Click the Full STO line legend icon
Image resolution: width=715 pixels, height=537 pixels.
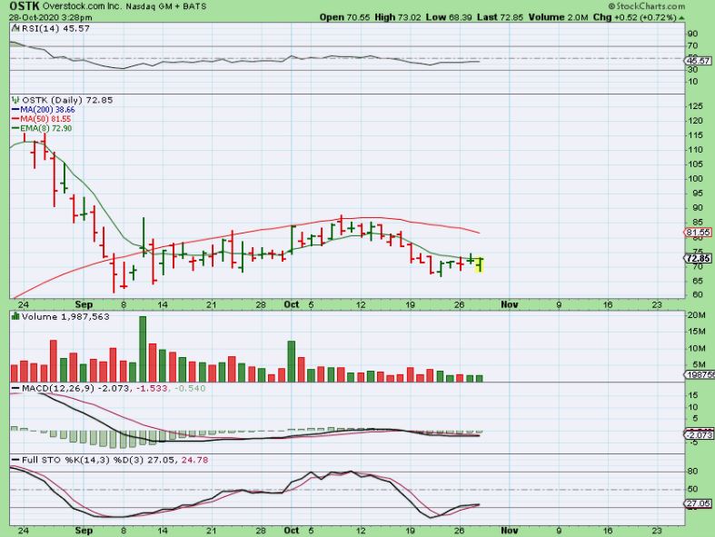coord(16,460)
